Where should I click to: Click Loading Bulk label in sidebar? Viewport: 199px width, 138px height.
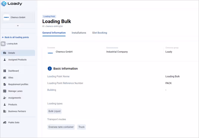point(12,44)
